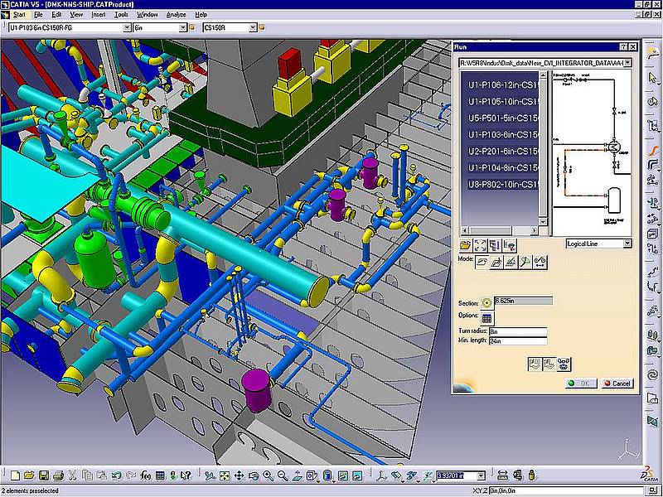Open the Formula f(x) tool
The image size is (663, 497).
coord(146,475)
